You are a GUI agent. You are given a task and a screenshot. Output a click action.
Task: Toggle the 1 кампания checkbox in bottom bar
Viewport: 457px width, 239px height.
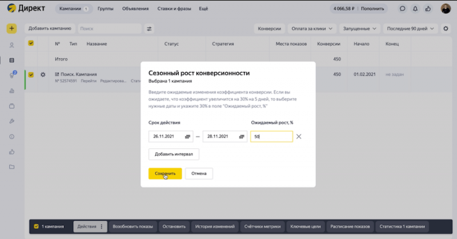(37, 226)
